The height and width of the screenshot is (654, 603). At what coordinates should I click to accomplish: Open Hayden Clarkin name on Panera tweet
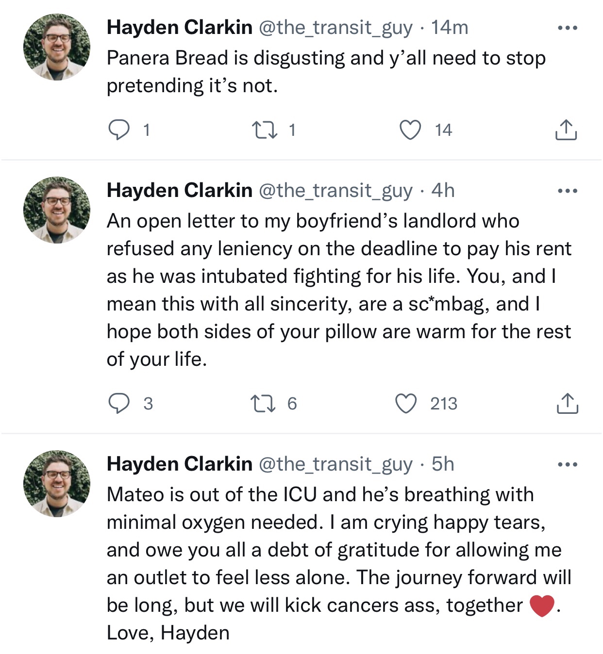click(179, 28)
